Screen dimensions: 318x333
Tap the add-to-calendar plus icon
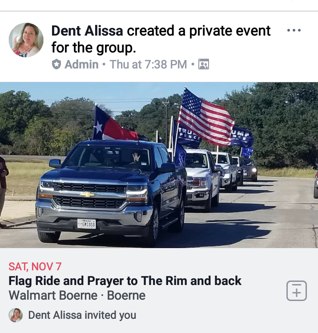[297, 290]
